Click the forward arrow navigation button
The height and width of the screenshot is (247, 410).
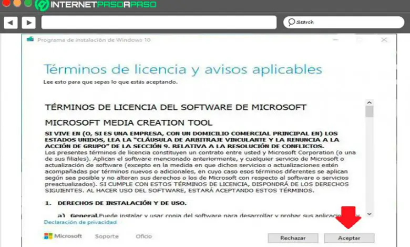tap(28, 23)
